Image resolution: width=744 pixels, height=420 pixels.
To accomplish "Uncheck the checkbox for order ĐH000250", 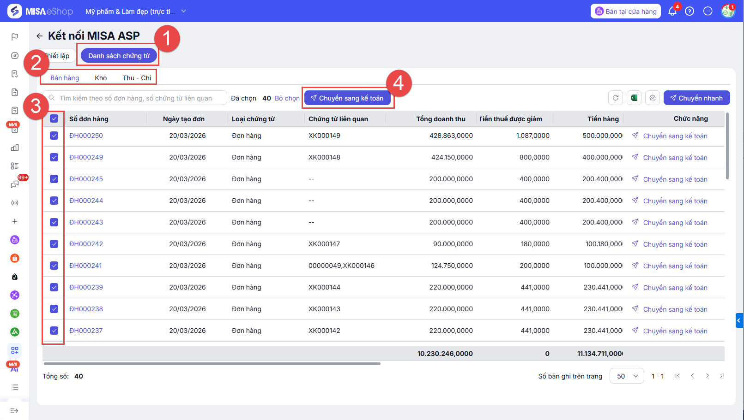I will [54, 136].
